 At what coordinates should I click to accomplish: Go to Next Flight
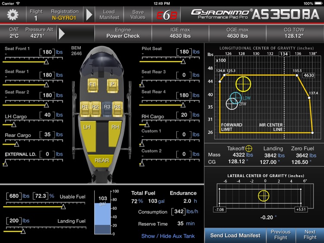coord(310,235)
